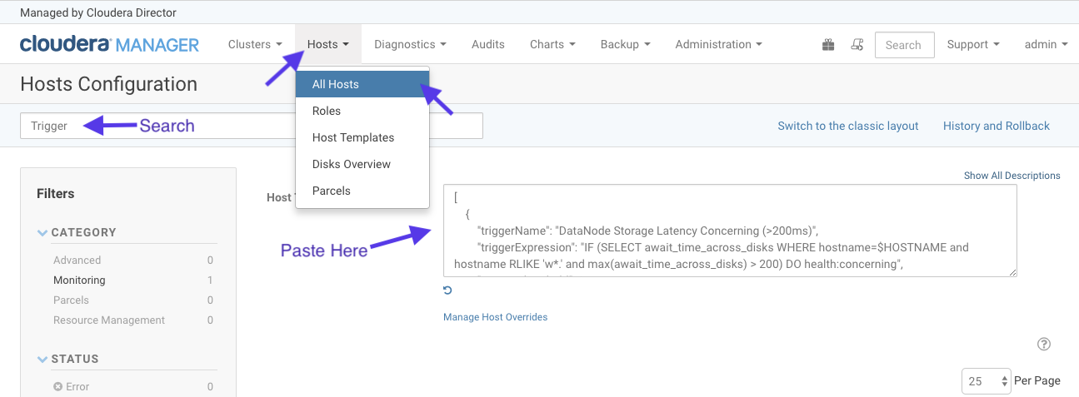The width and height of the screenshot is (1079, 397).
Task: Filter by Monitoring category
Action: 79,280
